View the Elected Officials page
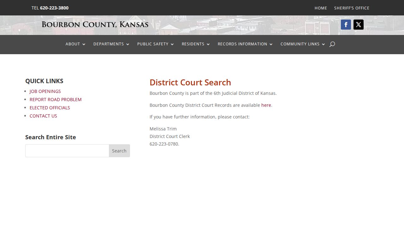404x252 pixels. click(x=50, y=108)
